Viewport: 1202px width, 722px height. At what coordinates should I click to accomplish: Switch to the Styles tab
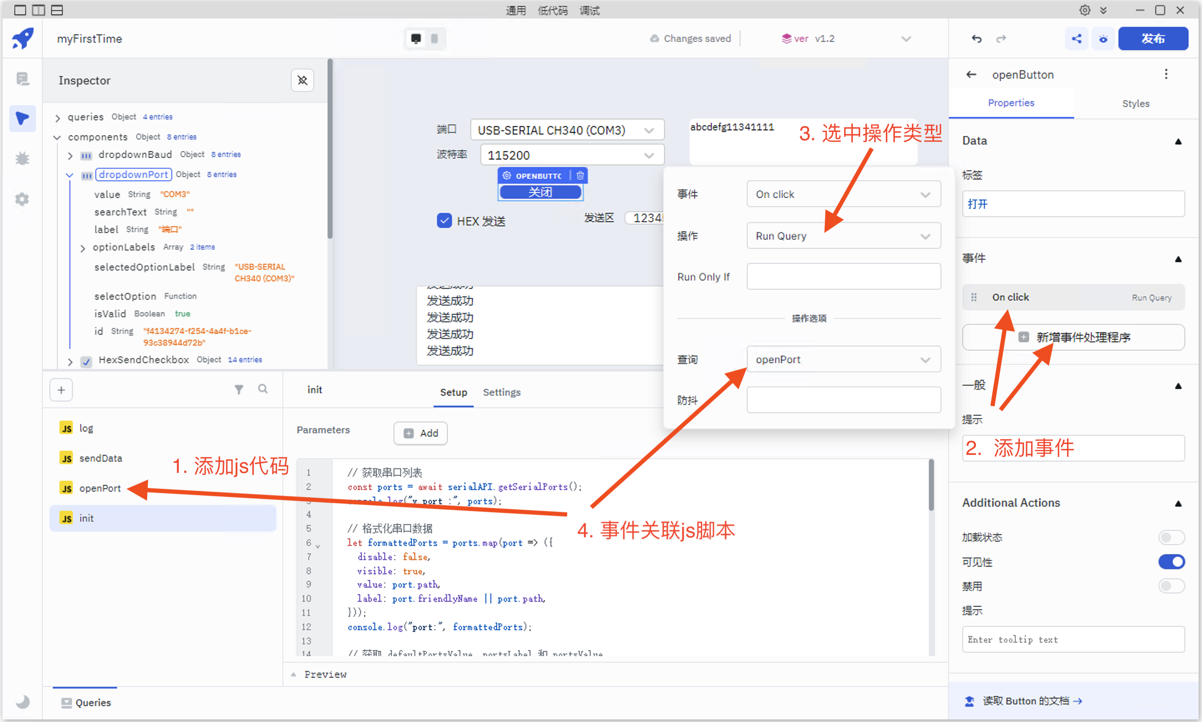click(x=1135, y=104)
